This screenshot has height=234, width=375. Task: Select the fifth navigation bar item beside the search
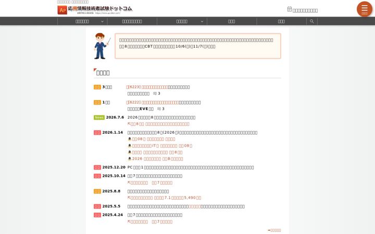(x=281, y=21)
